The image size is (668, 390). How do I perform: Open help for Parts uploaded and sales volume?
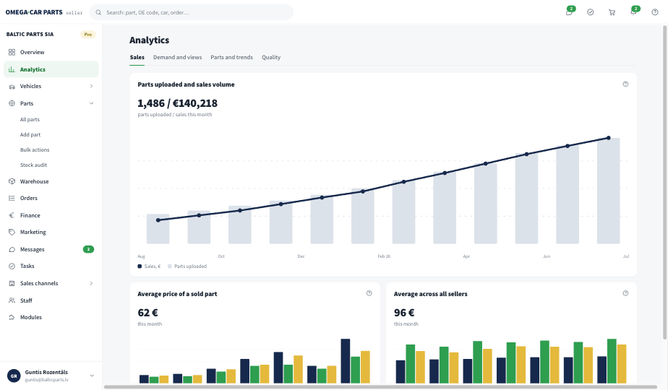point(625,84)
